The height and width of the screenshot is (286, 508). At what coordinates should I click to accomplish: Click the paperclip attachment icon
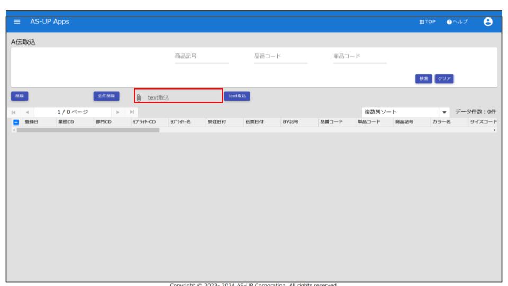click(139, 97)
